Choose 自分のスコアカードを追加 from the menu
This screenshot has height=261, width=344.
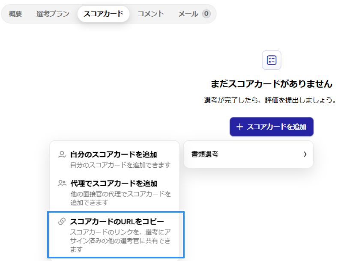(x=114, y=155)
